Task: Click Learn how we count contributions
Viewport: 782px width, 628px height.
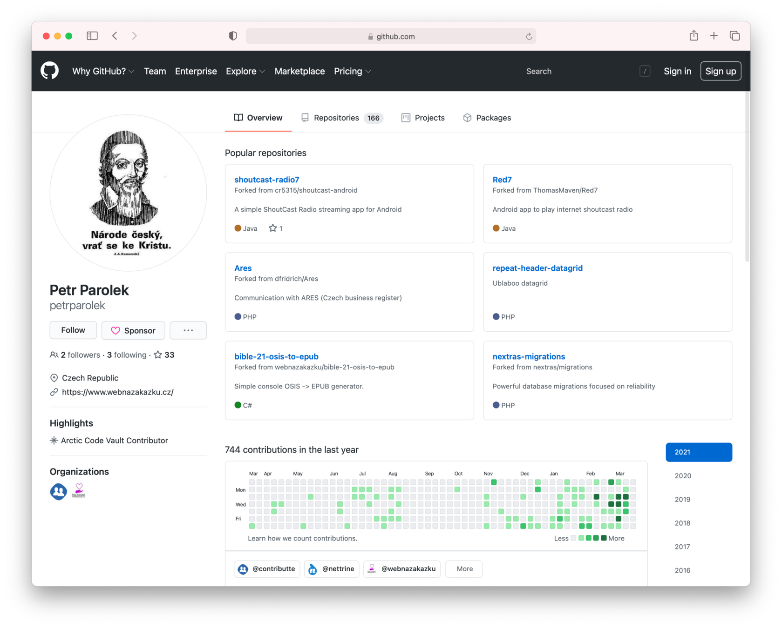Action: [303, 538]
